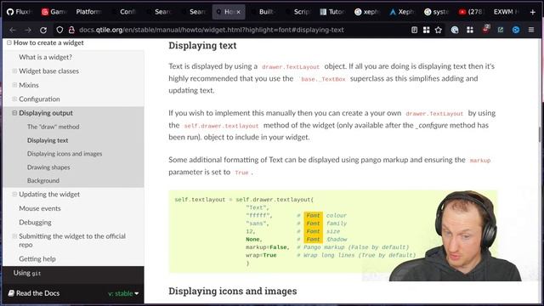Click Read the Docs footer label

coord(34,293)
